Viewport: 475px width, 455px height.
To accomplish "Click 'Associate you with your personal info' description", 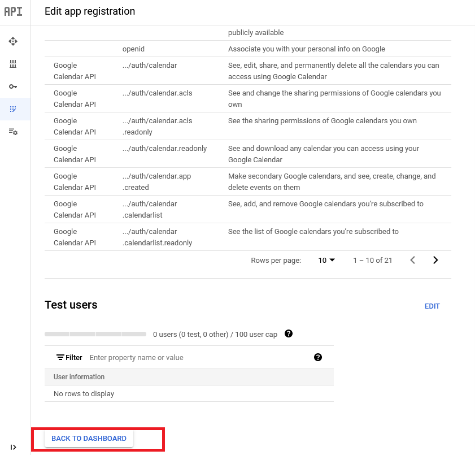I will pos(307,49).
